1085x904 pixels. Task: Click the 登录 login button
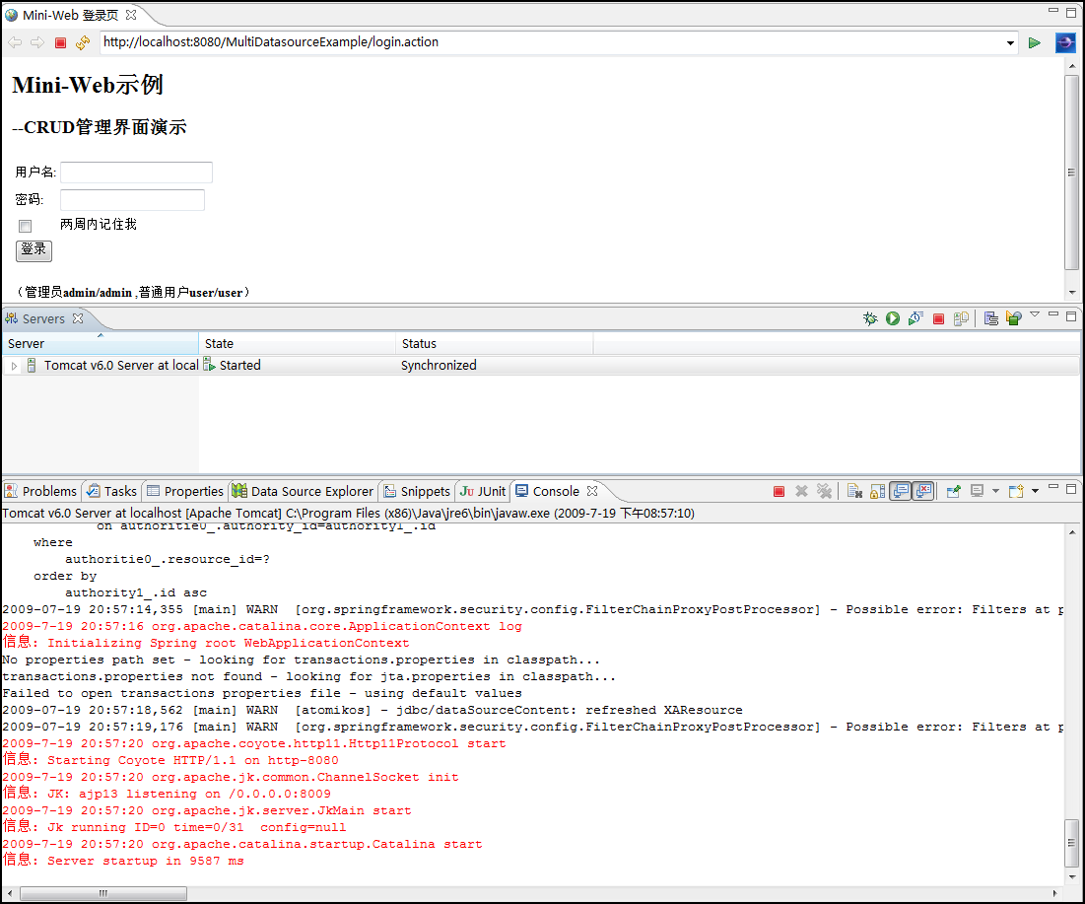[x=34, y=249]
